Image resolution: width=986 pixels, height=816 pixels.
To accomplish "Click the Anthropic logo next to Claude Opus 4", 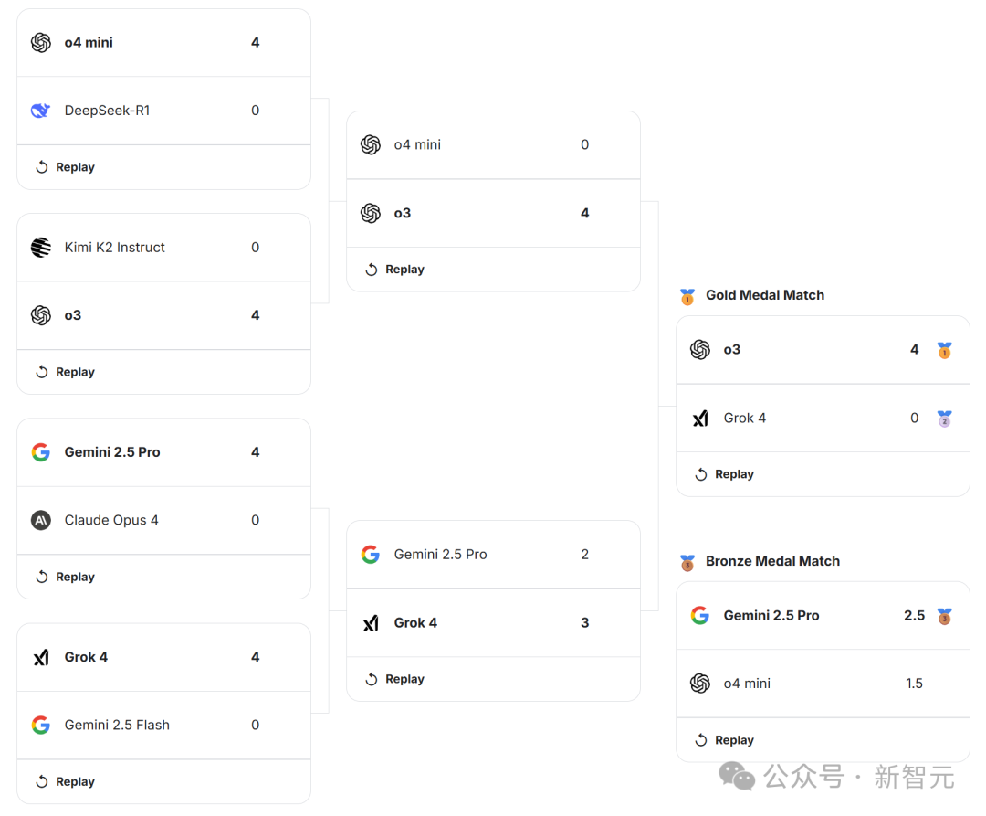I will (41, 520).
